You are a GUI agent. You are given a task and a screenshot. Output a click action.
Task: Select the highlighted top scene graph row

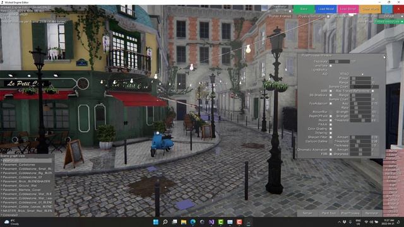27,160
